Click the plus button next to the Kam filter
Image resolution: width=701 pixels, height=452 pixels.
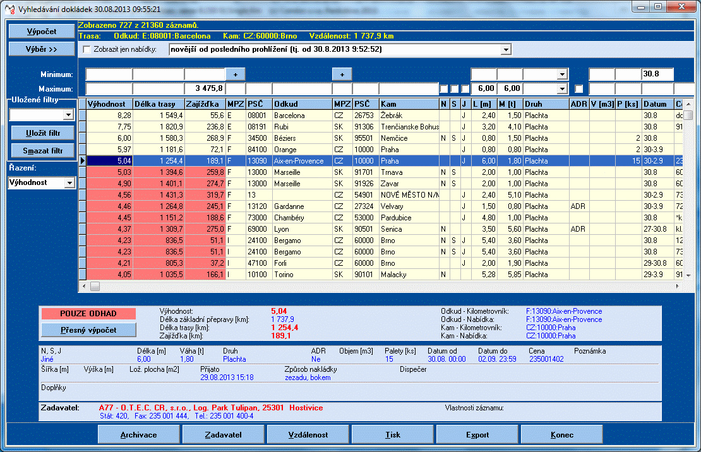pyautogui.click(x=342, y=74)
